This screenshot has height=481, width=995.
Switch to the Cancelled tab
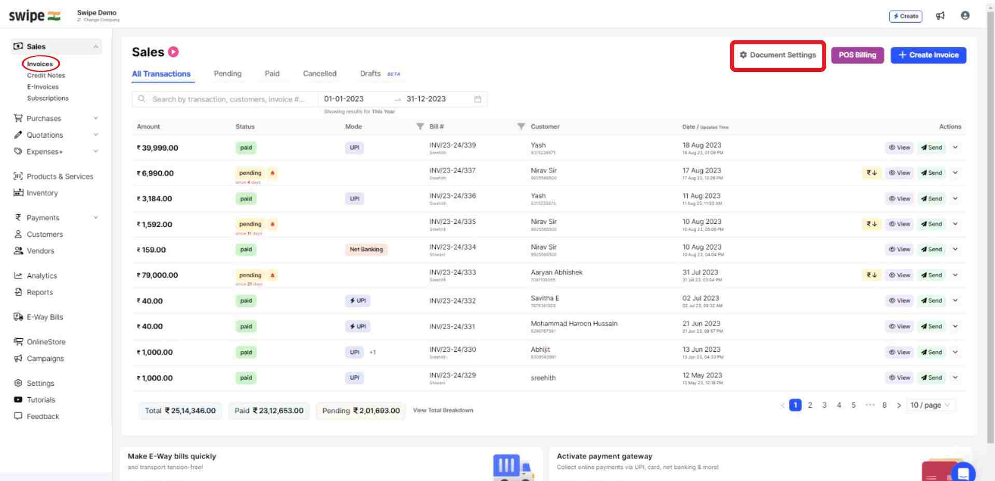pyautogui.click(x=320, y=73)
